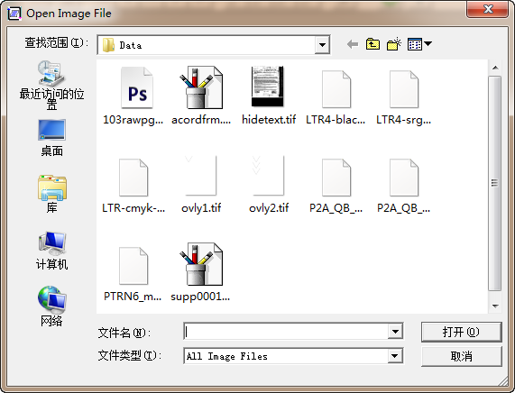Select the 103rawpg Photoshop file icon

point(136,87)
